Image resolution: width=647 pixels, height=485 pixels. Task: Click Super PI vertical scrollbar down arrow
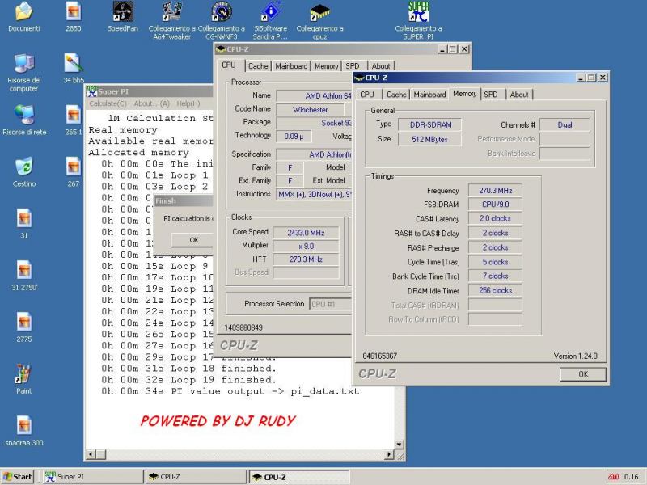(399, 444)
